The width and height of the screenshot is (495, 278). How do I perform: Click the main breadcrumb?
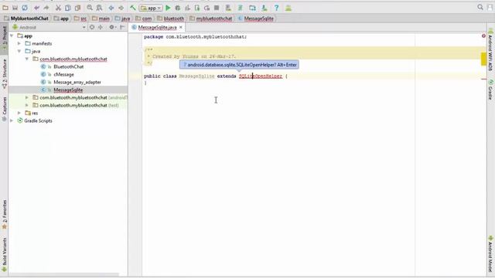(101, 19)
